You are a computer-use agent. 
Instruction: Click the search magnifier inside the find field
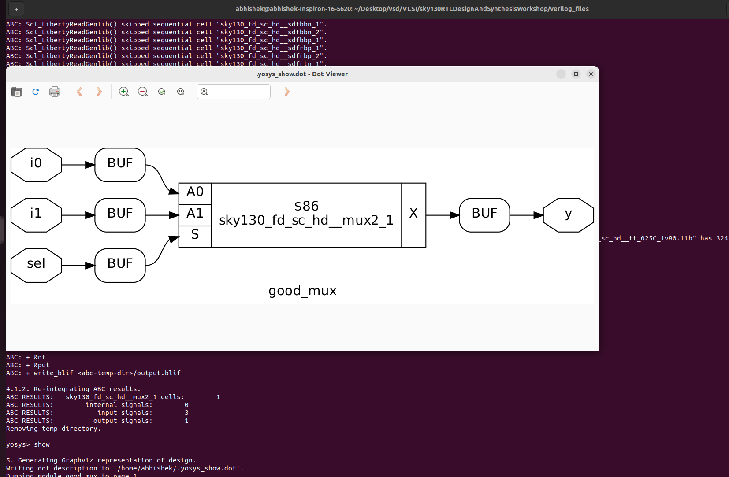pos(204,92)
